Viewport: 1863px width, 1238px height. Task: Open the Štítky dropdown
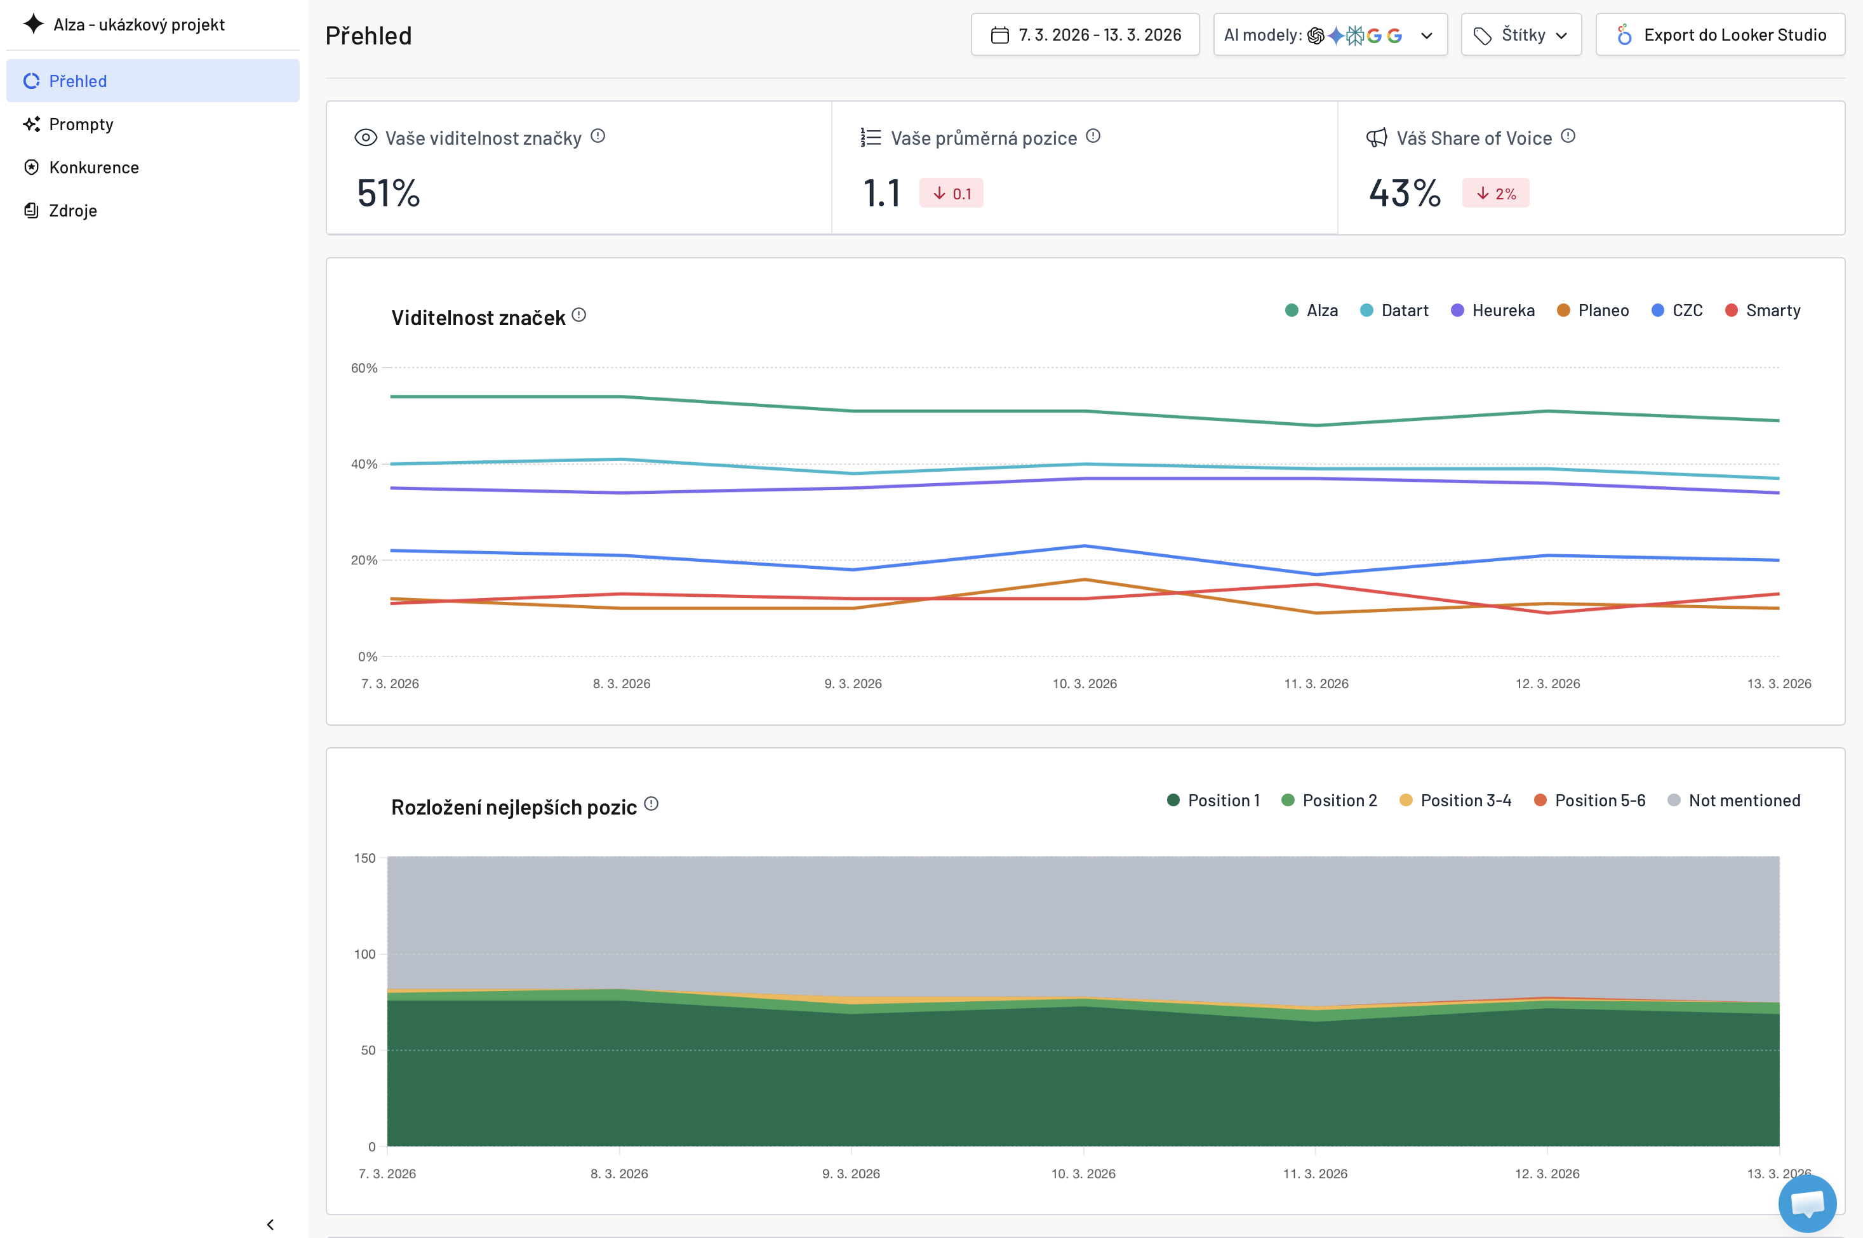1521,35
